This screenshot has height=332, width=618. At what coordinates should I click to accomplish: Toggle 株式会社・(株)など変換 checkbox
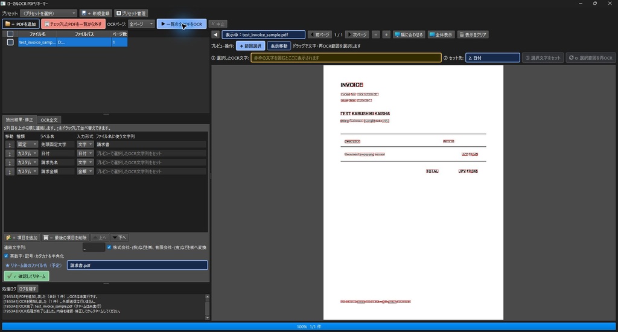pos(109,247)
